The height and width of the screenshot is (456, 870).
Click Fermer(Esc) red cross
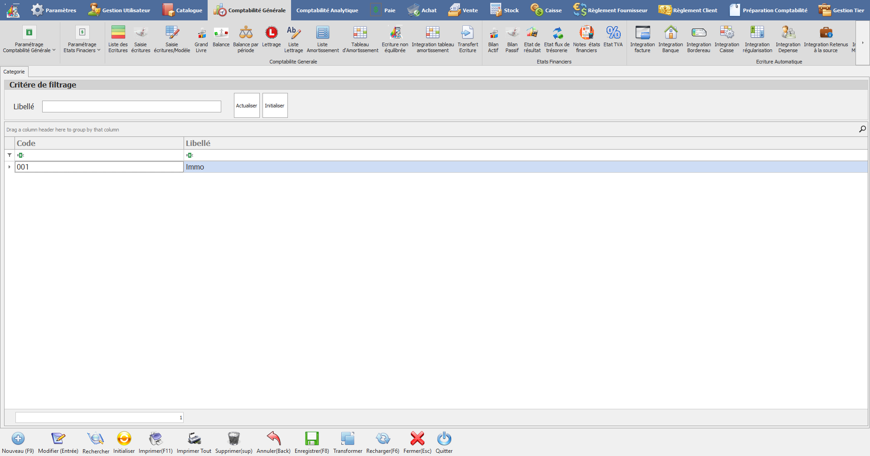pyautogui.click(x=418, y=439)
